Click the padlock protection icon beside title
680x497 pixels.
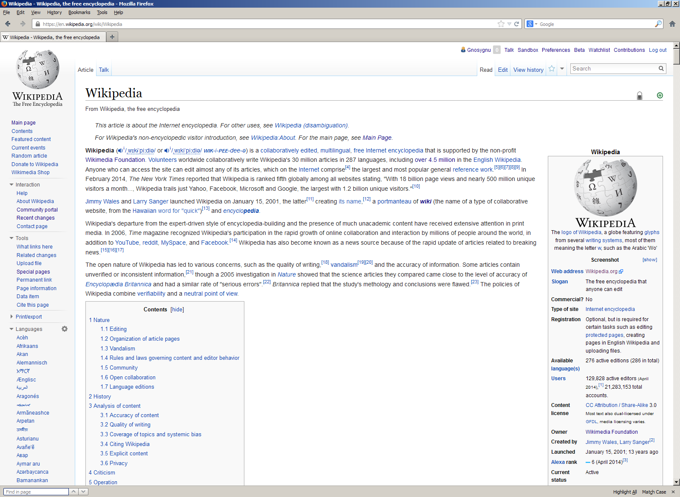(x=640, y=96)
